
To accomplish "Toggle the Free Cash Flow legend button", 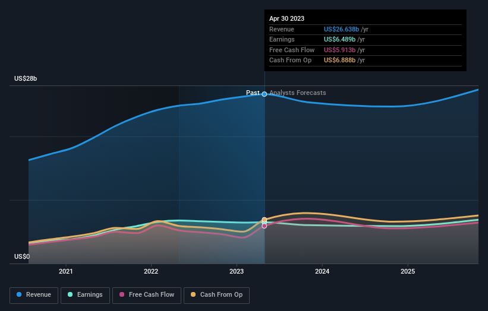I will (147, 295).
